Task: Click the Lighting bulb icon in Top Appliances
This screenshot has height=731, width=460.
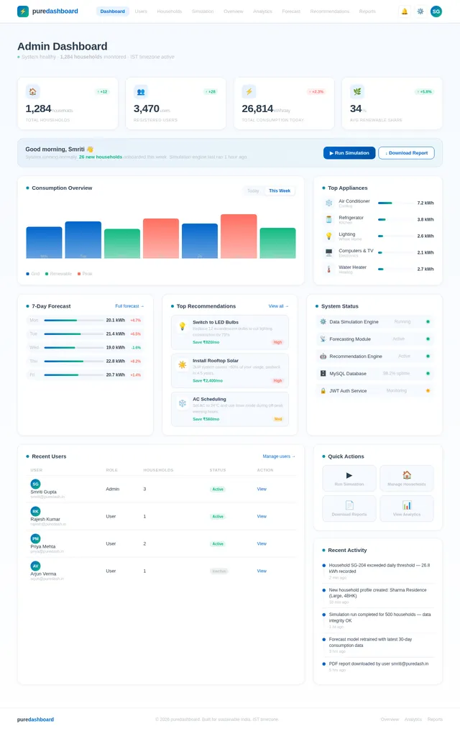Action: [329, 236]
